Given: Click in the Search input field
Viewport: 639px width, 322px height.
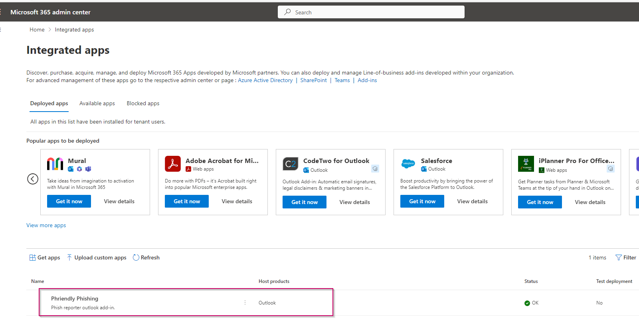Looking at the screenshot, I should click(371, 12).
